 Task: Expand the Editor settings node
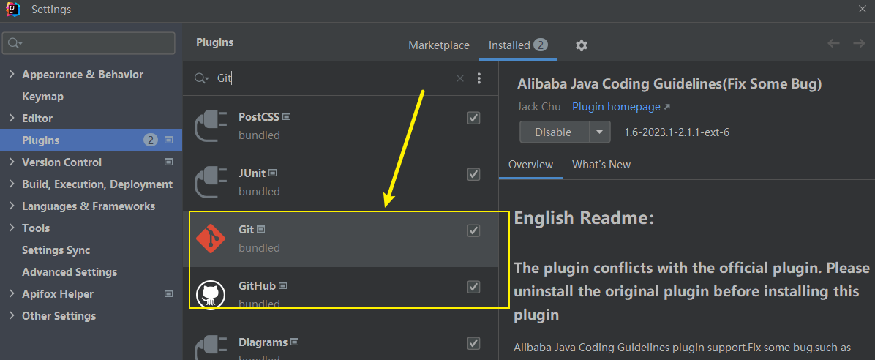[x=12, y=118]
